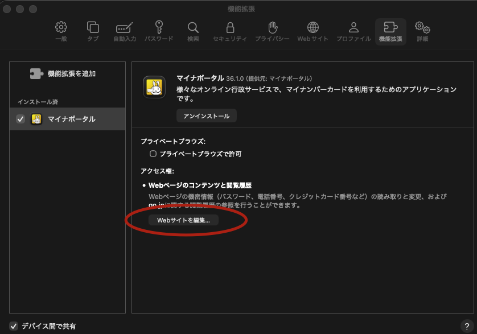This screenshot has height=334, width=477.
Task: Open help with the question mark button
Action: pos(464,326)
